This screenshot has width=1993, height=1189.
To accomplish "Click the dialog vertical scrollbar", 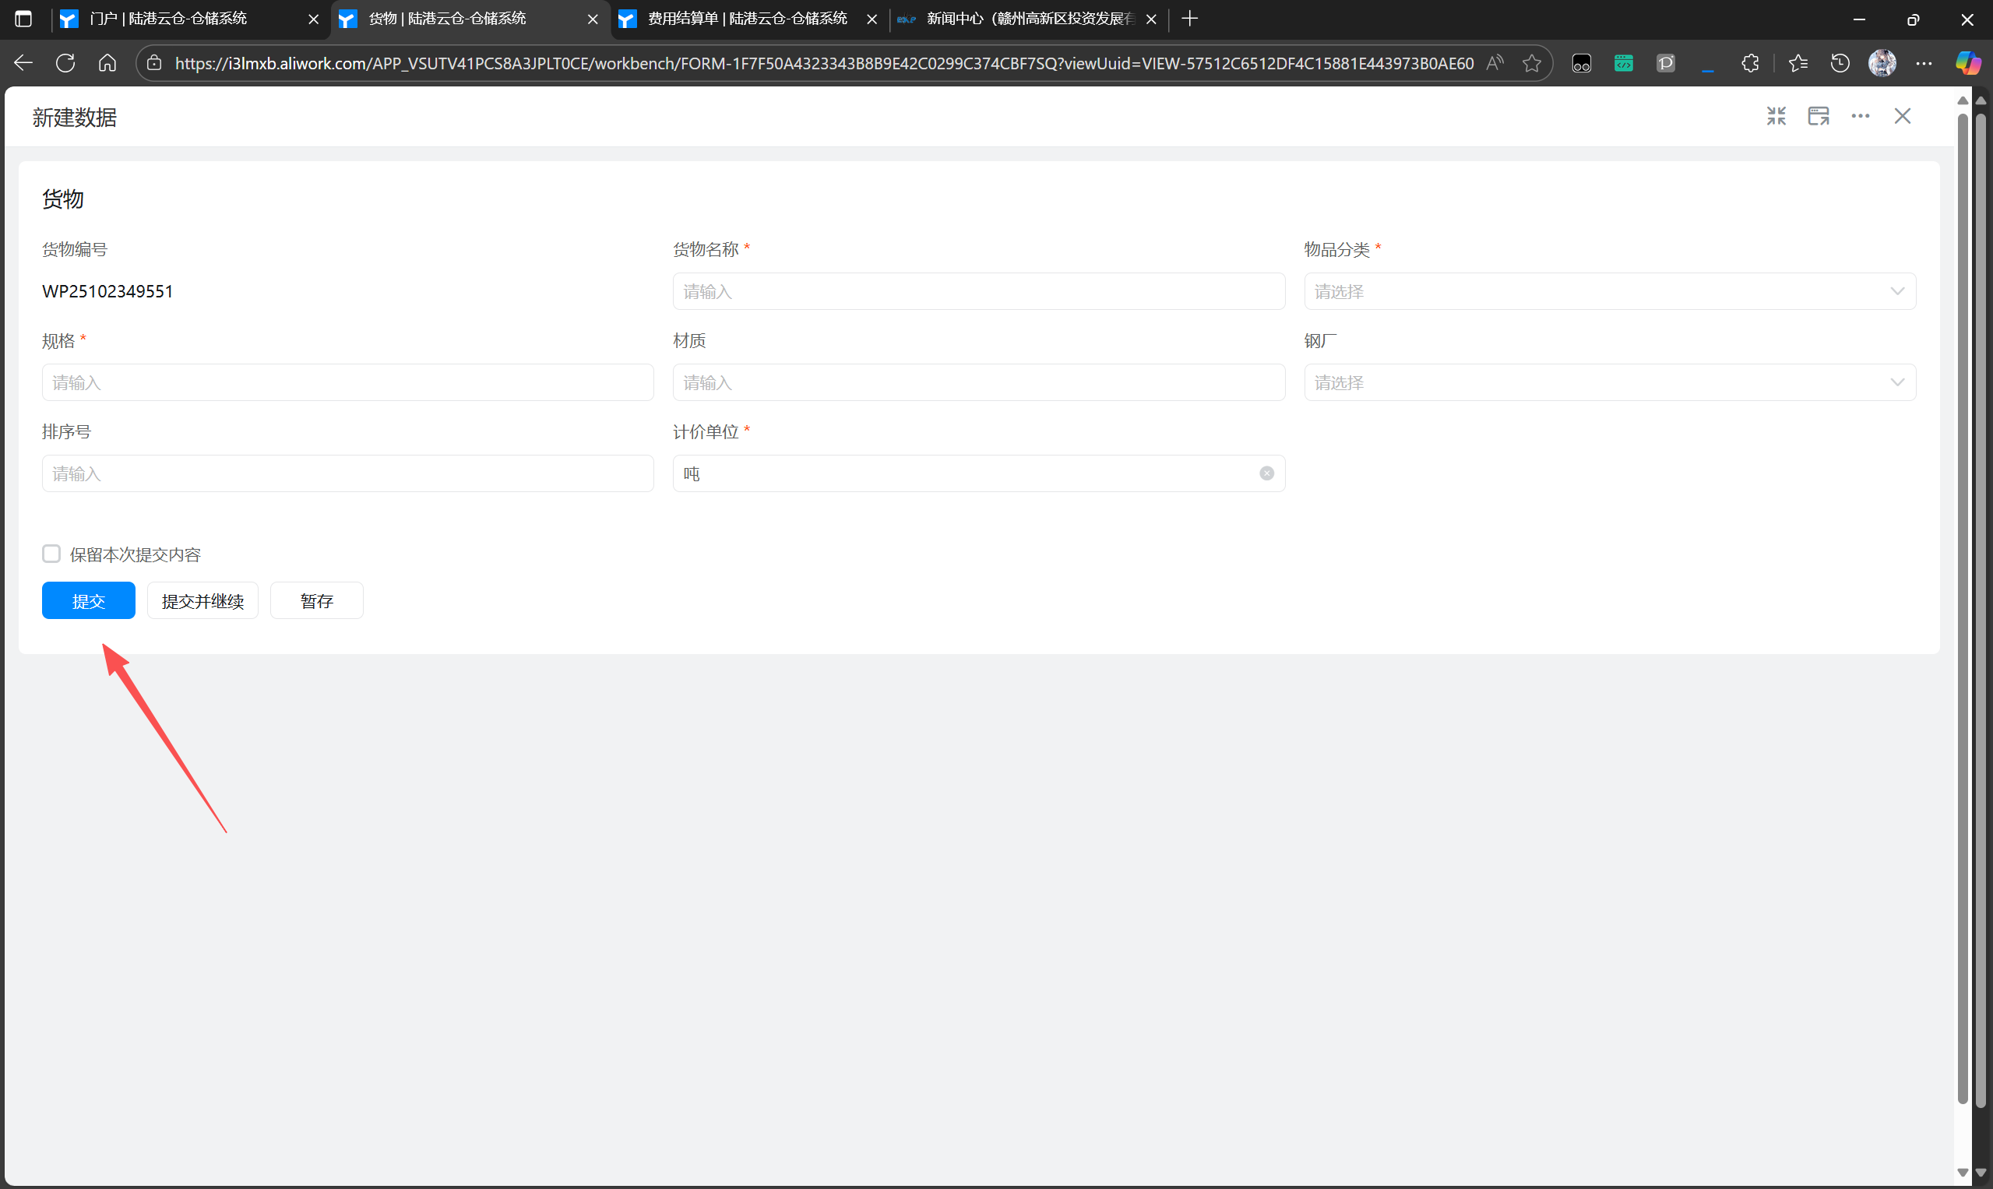I will [x=1962, y=609].
